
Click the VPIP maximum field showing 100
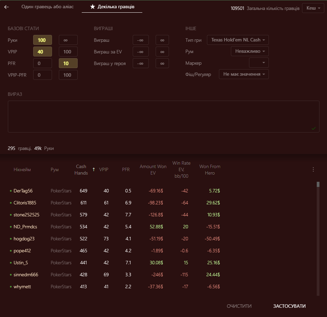pyautogui.click(x=68, y=52)
